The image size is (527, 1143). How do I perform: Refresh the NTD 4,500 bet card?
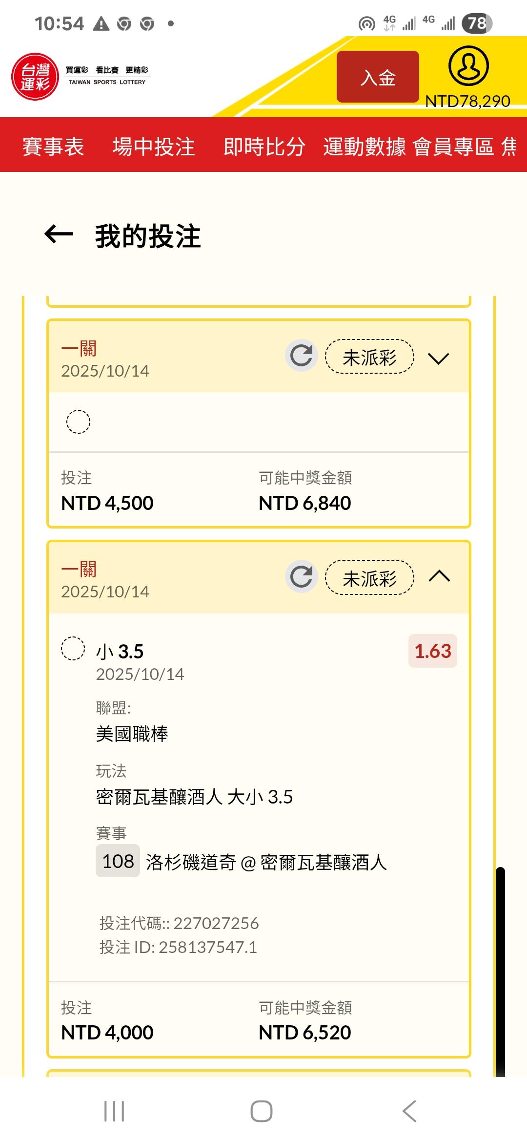pyautogui.click(x=301, y=356)
